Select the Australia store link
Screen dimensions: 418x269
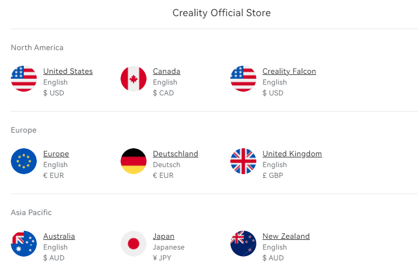click(59, 236)
